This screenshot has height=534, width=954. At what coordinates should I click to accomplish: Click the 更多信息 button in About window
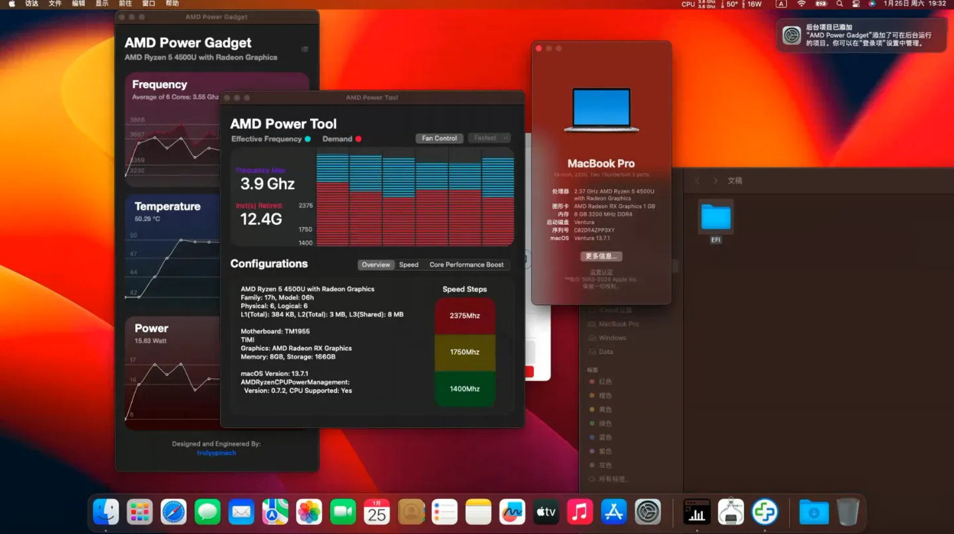coord(601,256)
